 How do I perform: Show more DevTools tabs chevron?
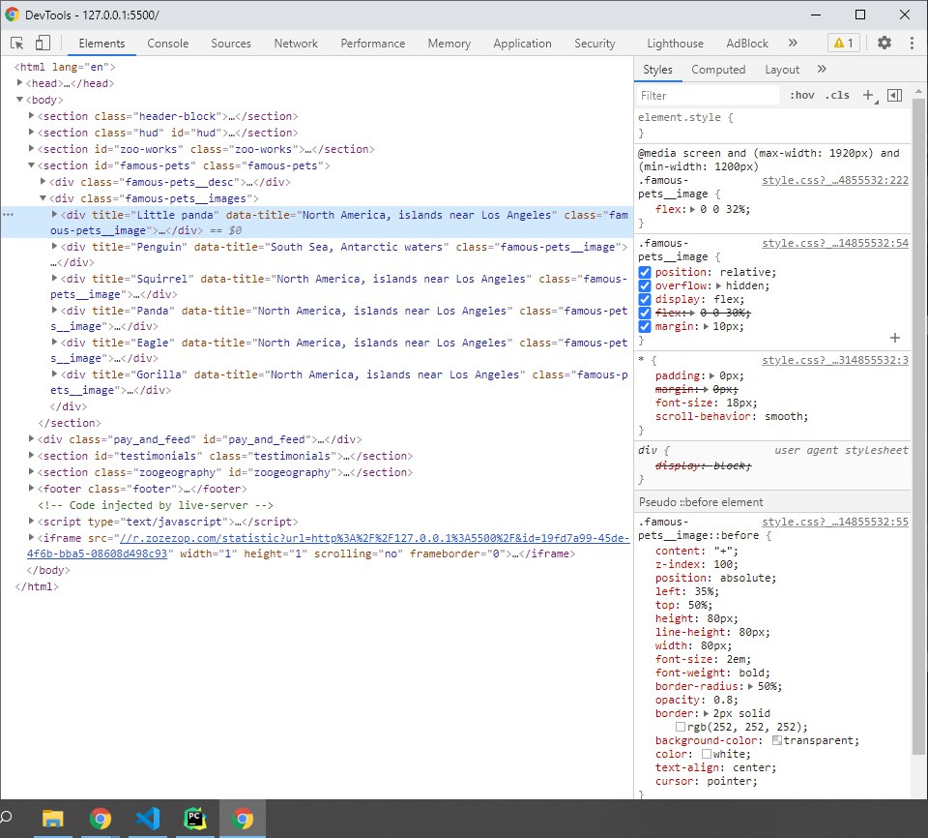(793, 43)
